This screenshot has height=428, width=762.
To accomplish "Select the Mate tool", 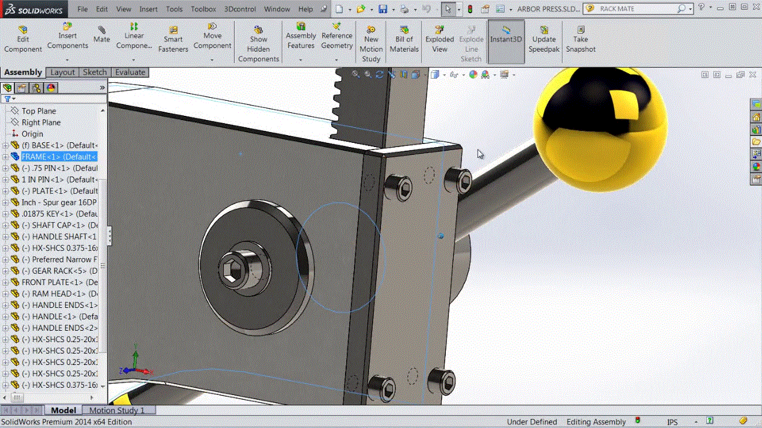I will [x=101, y=34].
